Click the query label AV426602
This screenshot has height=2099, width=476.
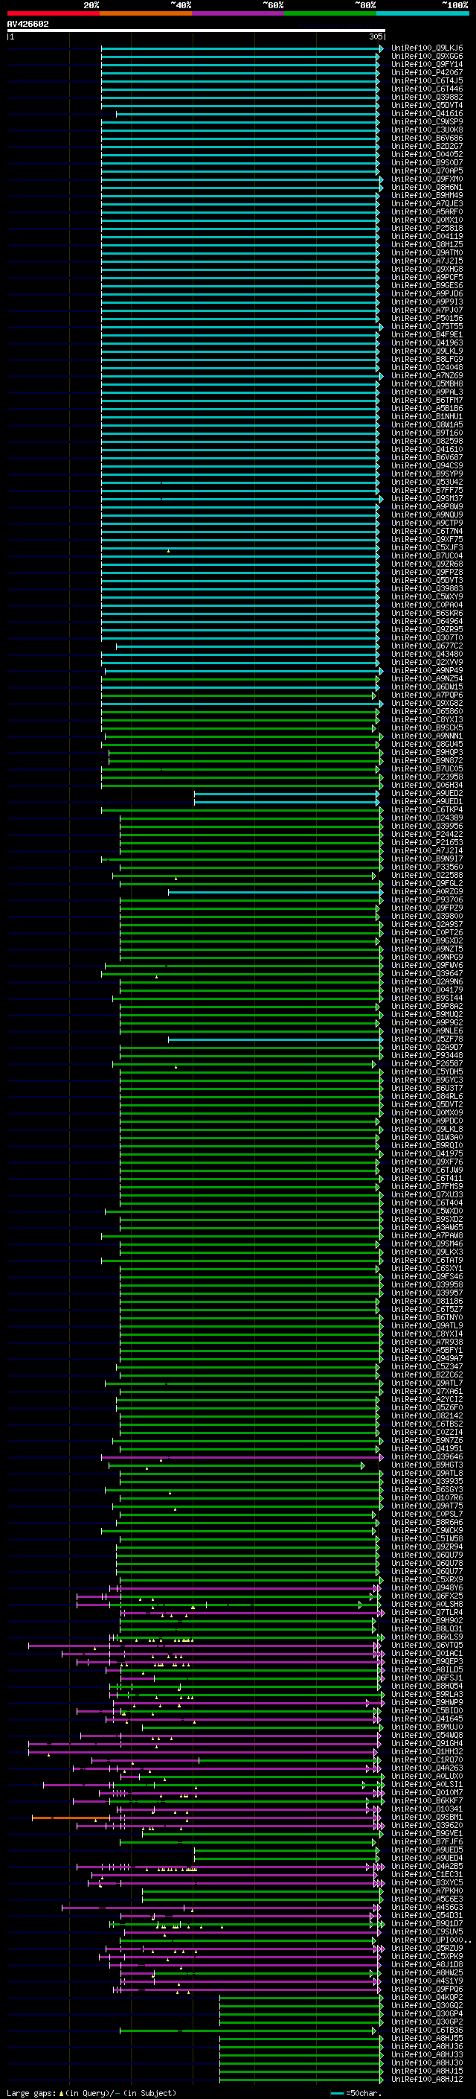(28, 25)
